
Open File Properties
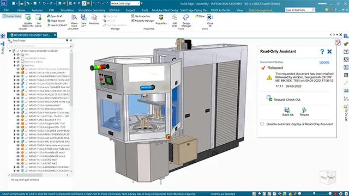[141, 16]
